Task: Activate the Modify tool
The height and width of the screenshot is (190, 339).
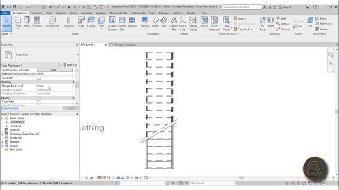Action: (6, 23)
